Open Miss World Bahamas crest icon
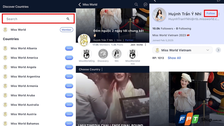Viewport: 224px width, 126px height. point(5,123)
